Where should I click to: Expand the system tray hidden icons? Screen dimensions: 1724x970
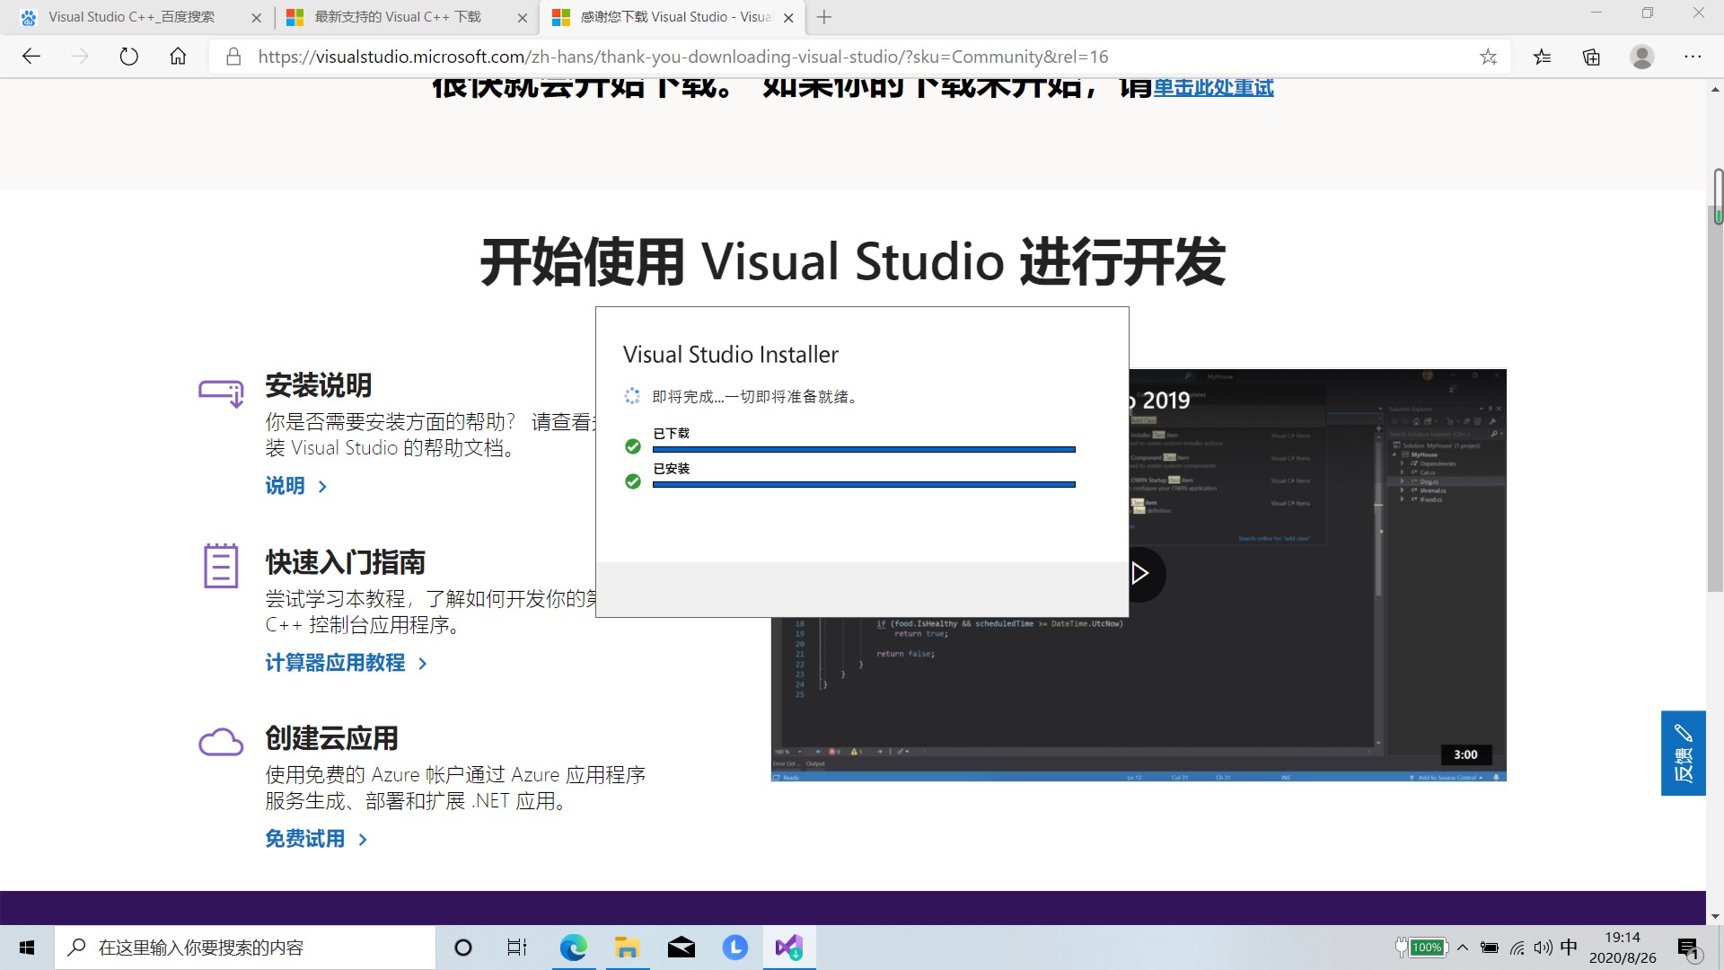[1463, 948]
